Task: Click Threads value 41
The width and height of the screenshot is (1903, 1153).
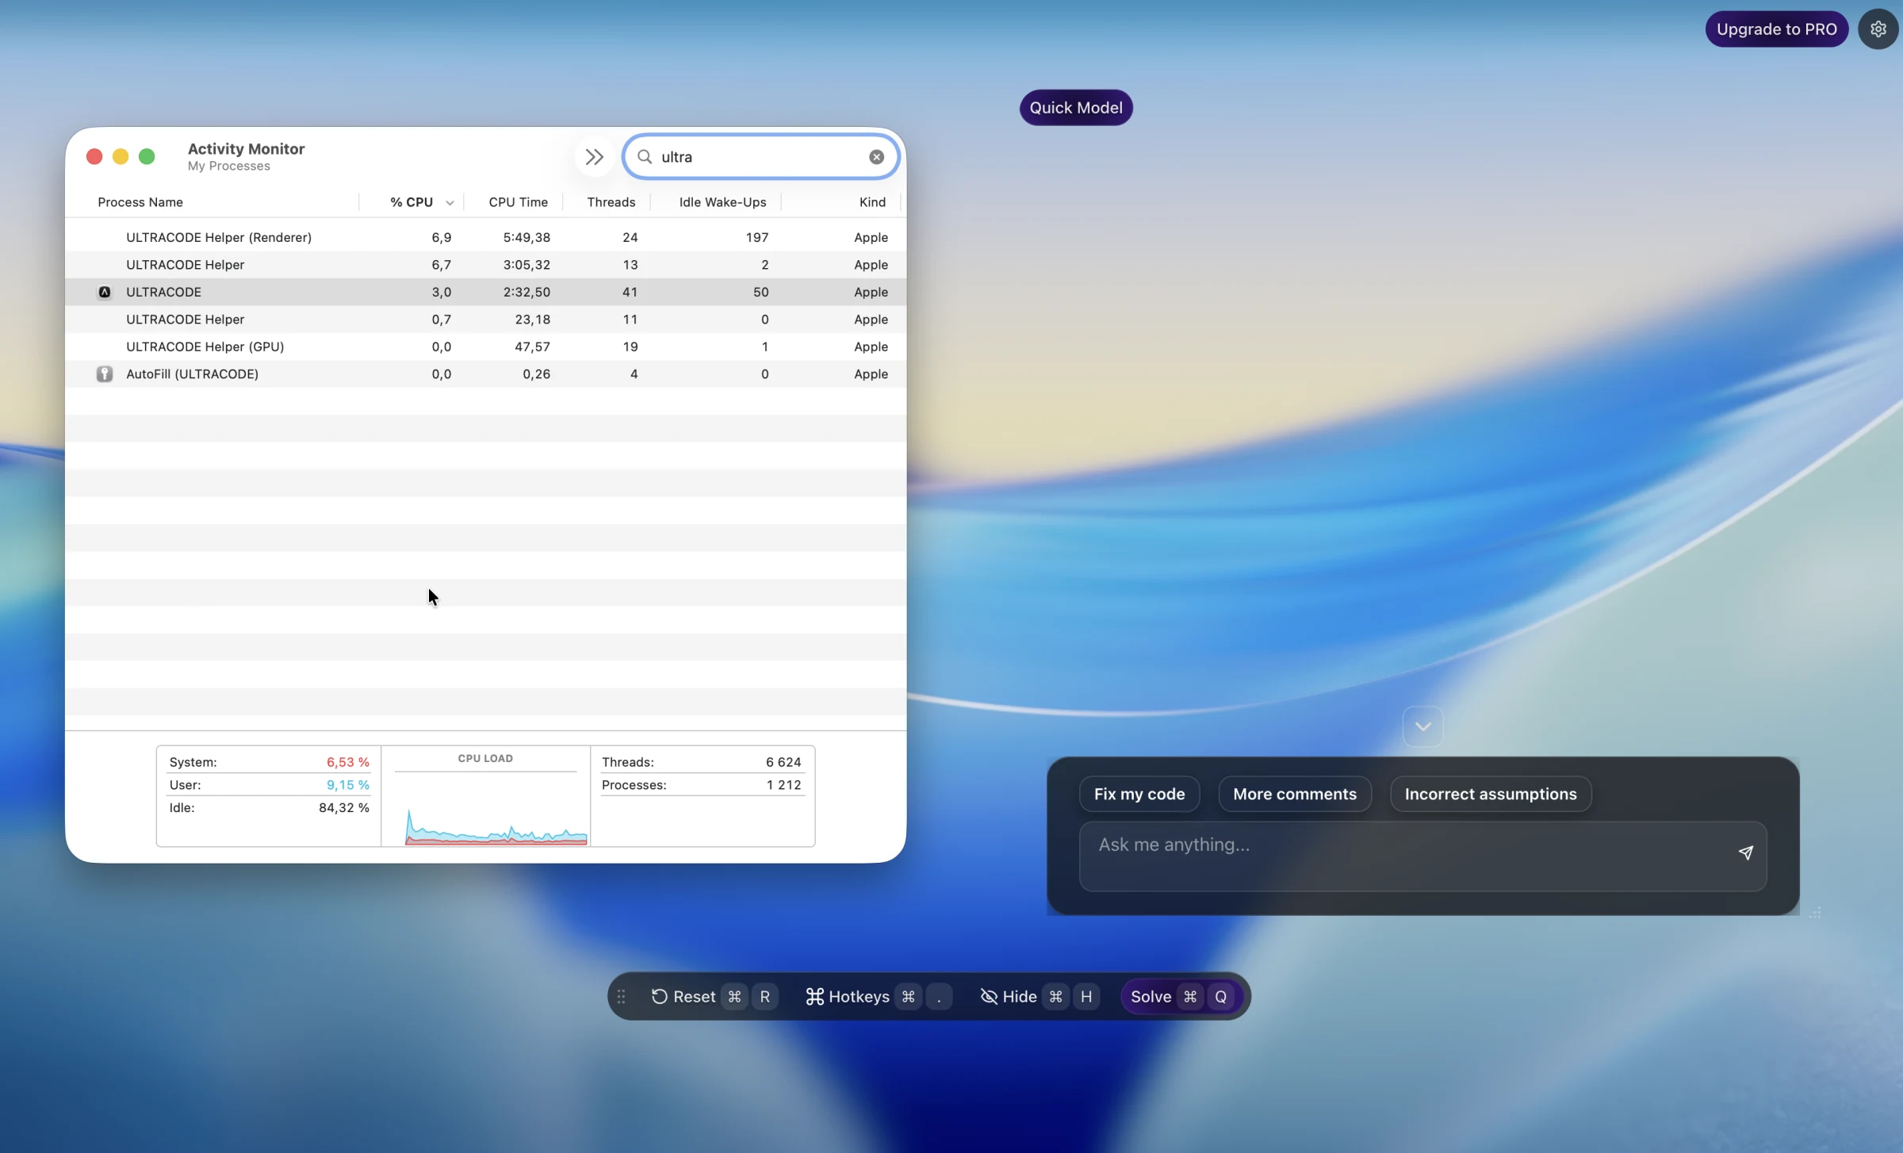Action: [x=630, y=292]
